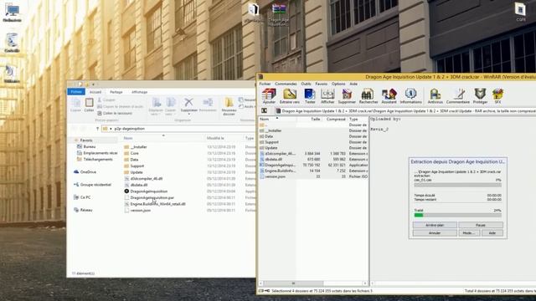Image resolution: width=536 pixels, height=301 pixels.
Task: Click the Tester icon in WinRAR
Action: (310, 96)
